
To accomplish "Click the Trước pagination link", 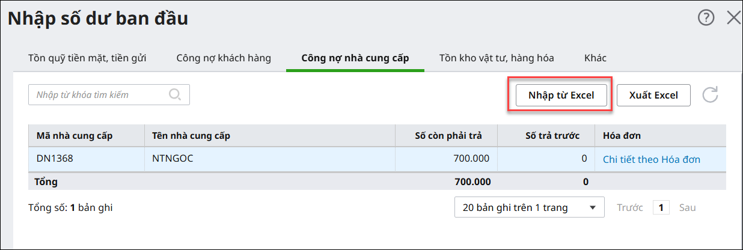I will [x=630, y=208].
